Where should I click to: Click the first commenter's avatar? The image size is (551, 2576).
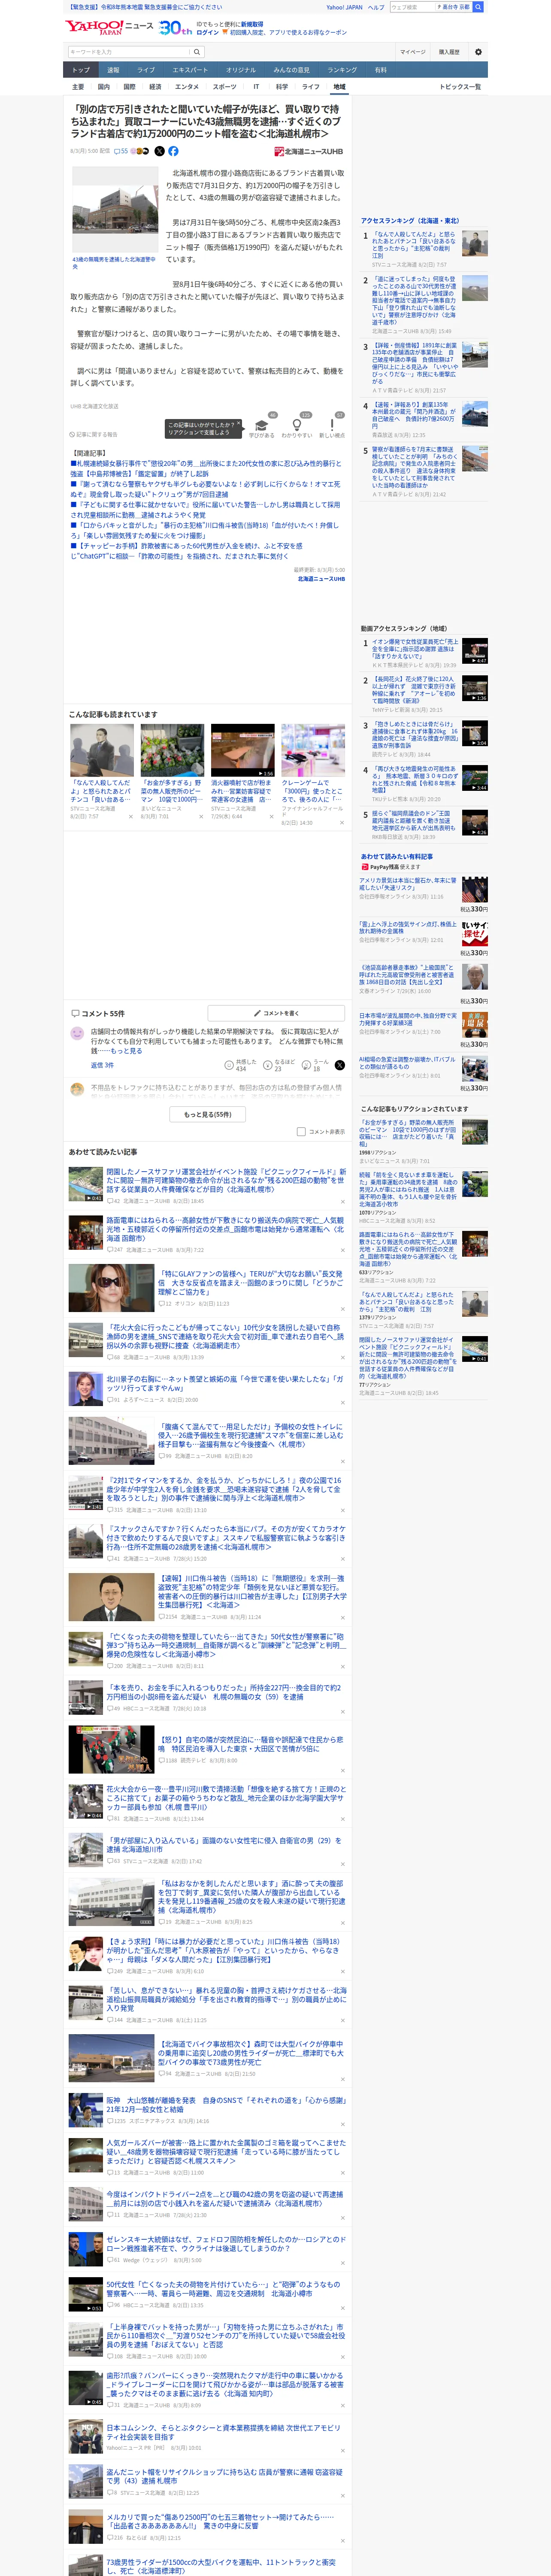click(x=77, y=1033)
